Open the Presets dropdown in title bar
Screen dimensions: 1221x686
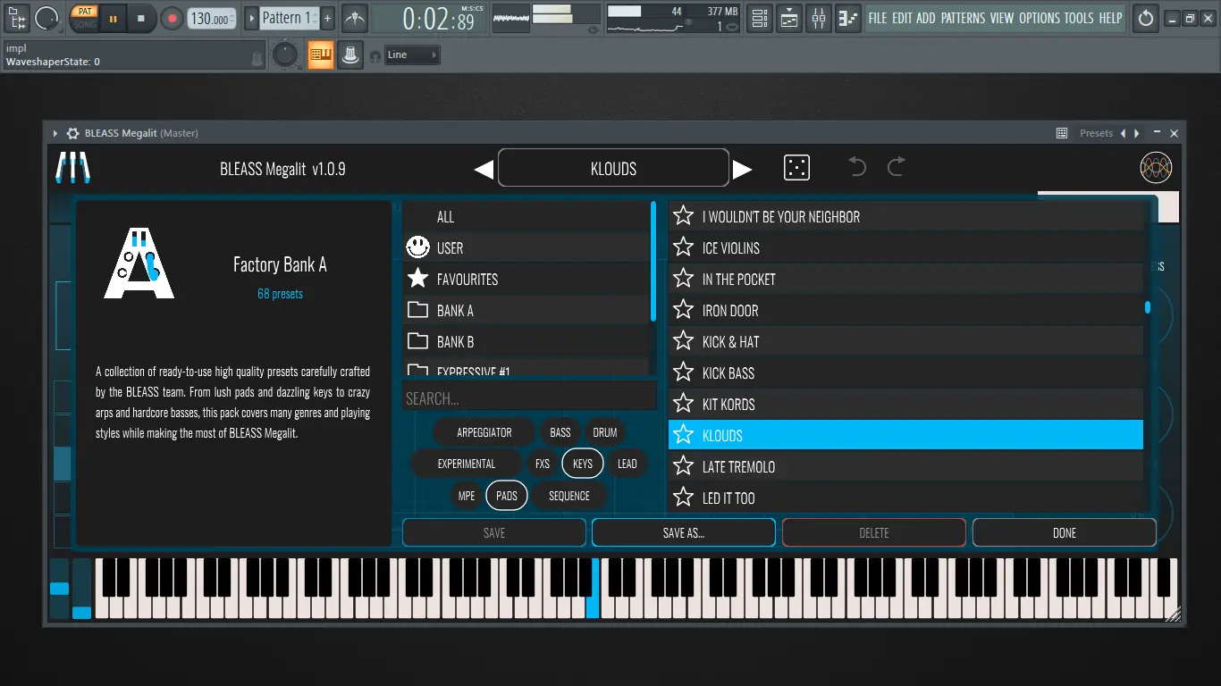point(1096,133)
